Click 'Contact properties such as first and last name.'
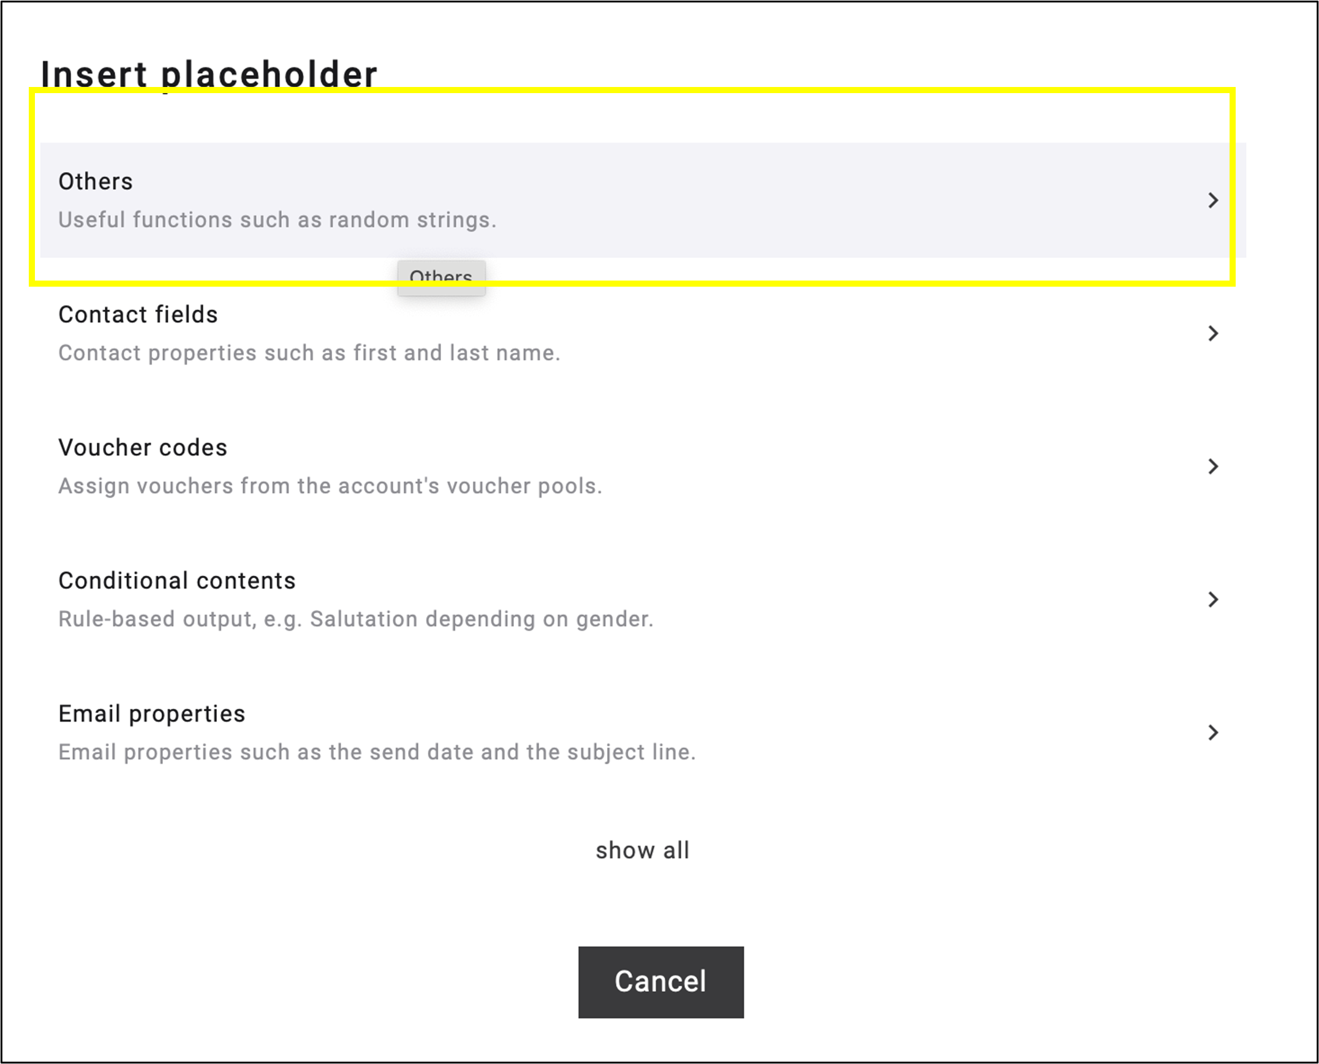 [x=309, y=353]
